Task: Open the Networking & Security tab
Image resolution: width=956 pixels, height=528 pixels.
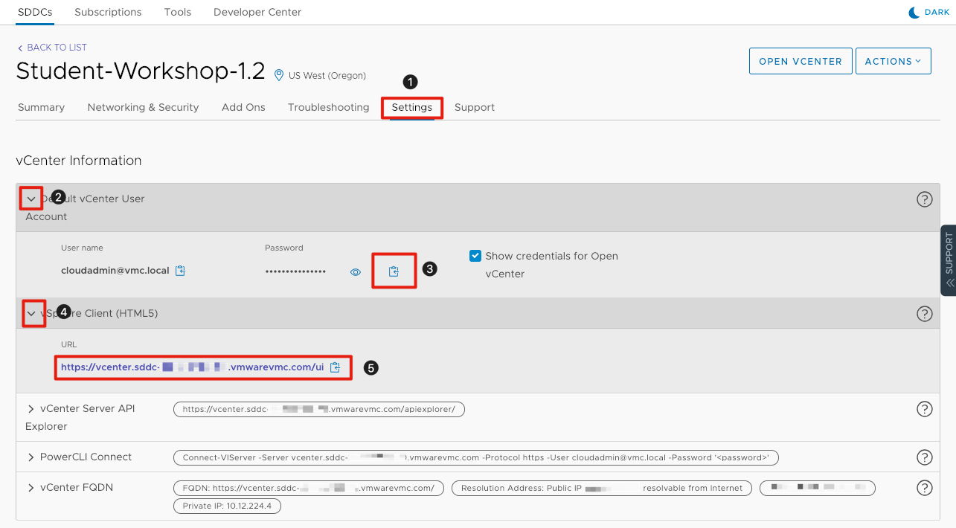Action: [143, 107]
